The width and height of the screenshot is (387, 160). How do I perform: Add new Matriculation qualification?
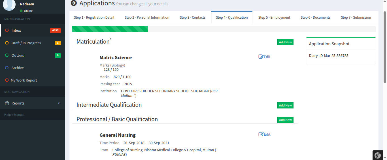[x=285, y=42]
